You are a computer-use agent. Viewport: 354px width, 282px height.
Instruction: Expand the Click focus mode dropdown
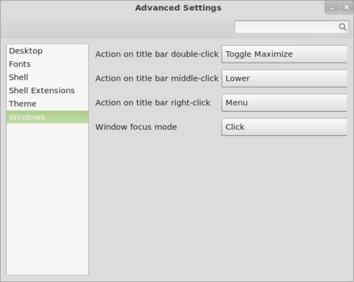(x=284, y=127)
